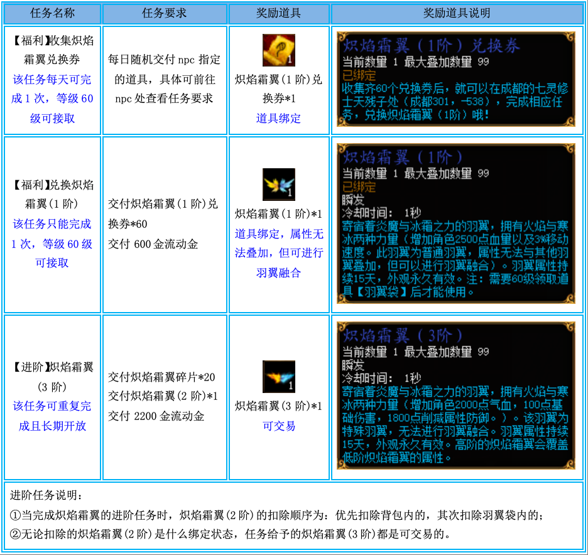Select the 奖励道具 column header
The image size is (588, 555).
coord(278,13)
